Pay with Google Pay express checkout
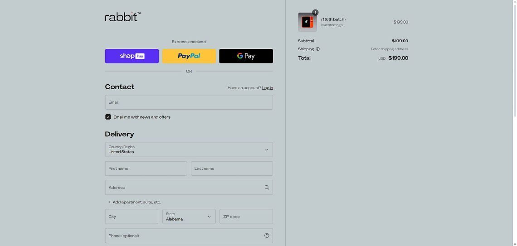 click(x=246, y=56)
